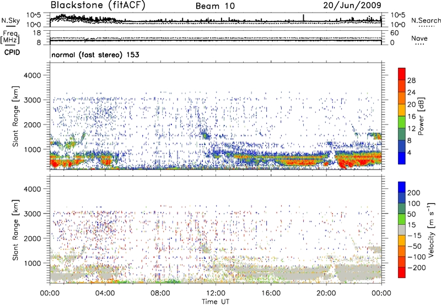Click the 2000 label on the velocity panel axis
This screenshot has width=441, height=305.
pos(32,238)
